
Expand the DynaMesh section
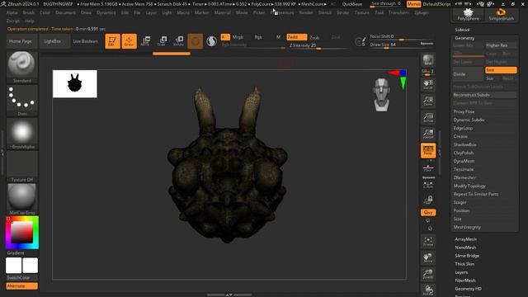pyautogui.click(x=464, y=161)
